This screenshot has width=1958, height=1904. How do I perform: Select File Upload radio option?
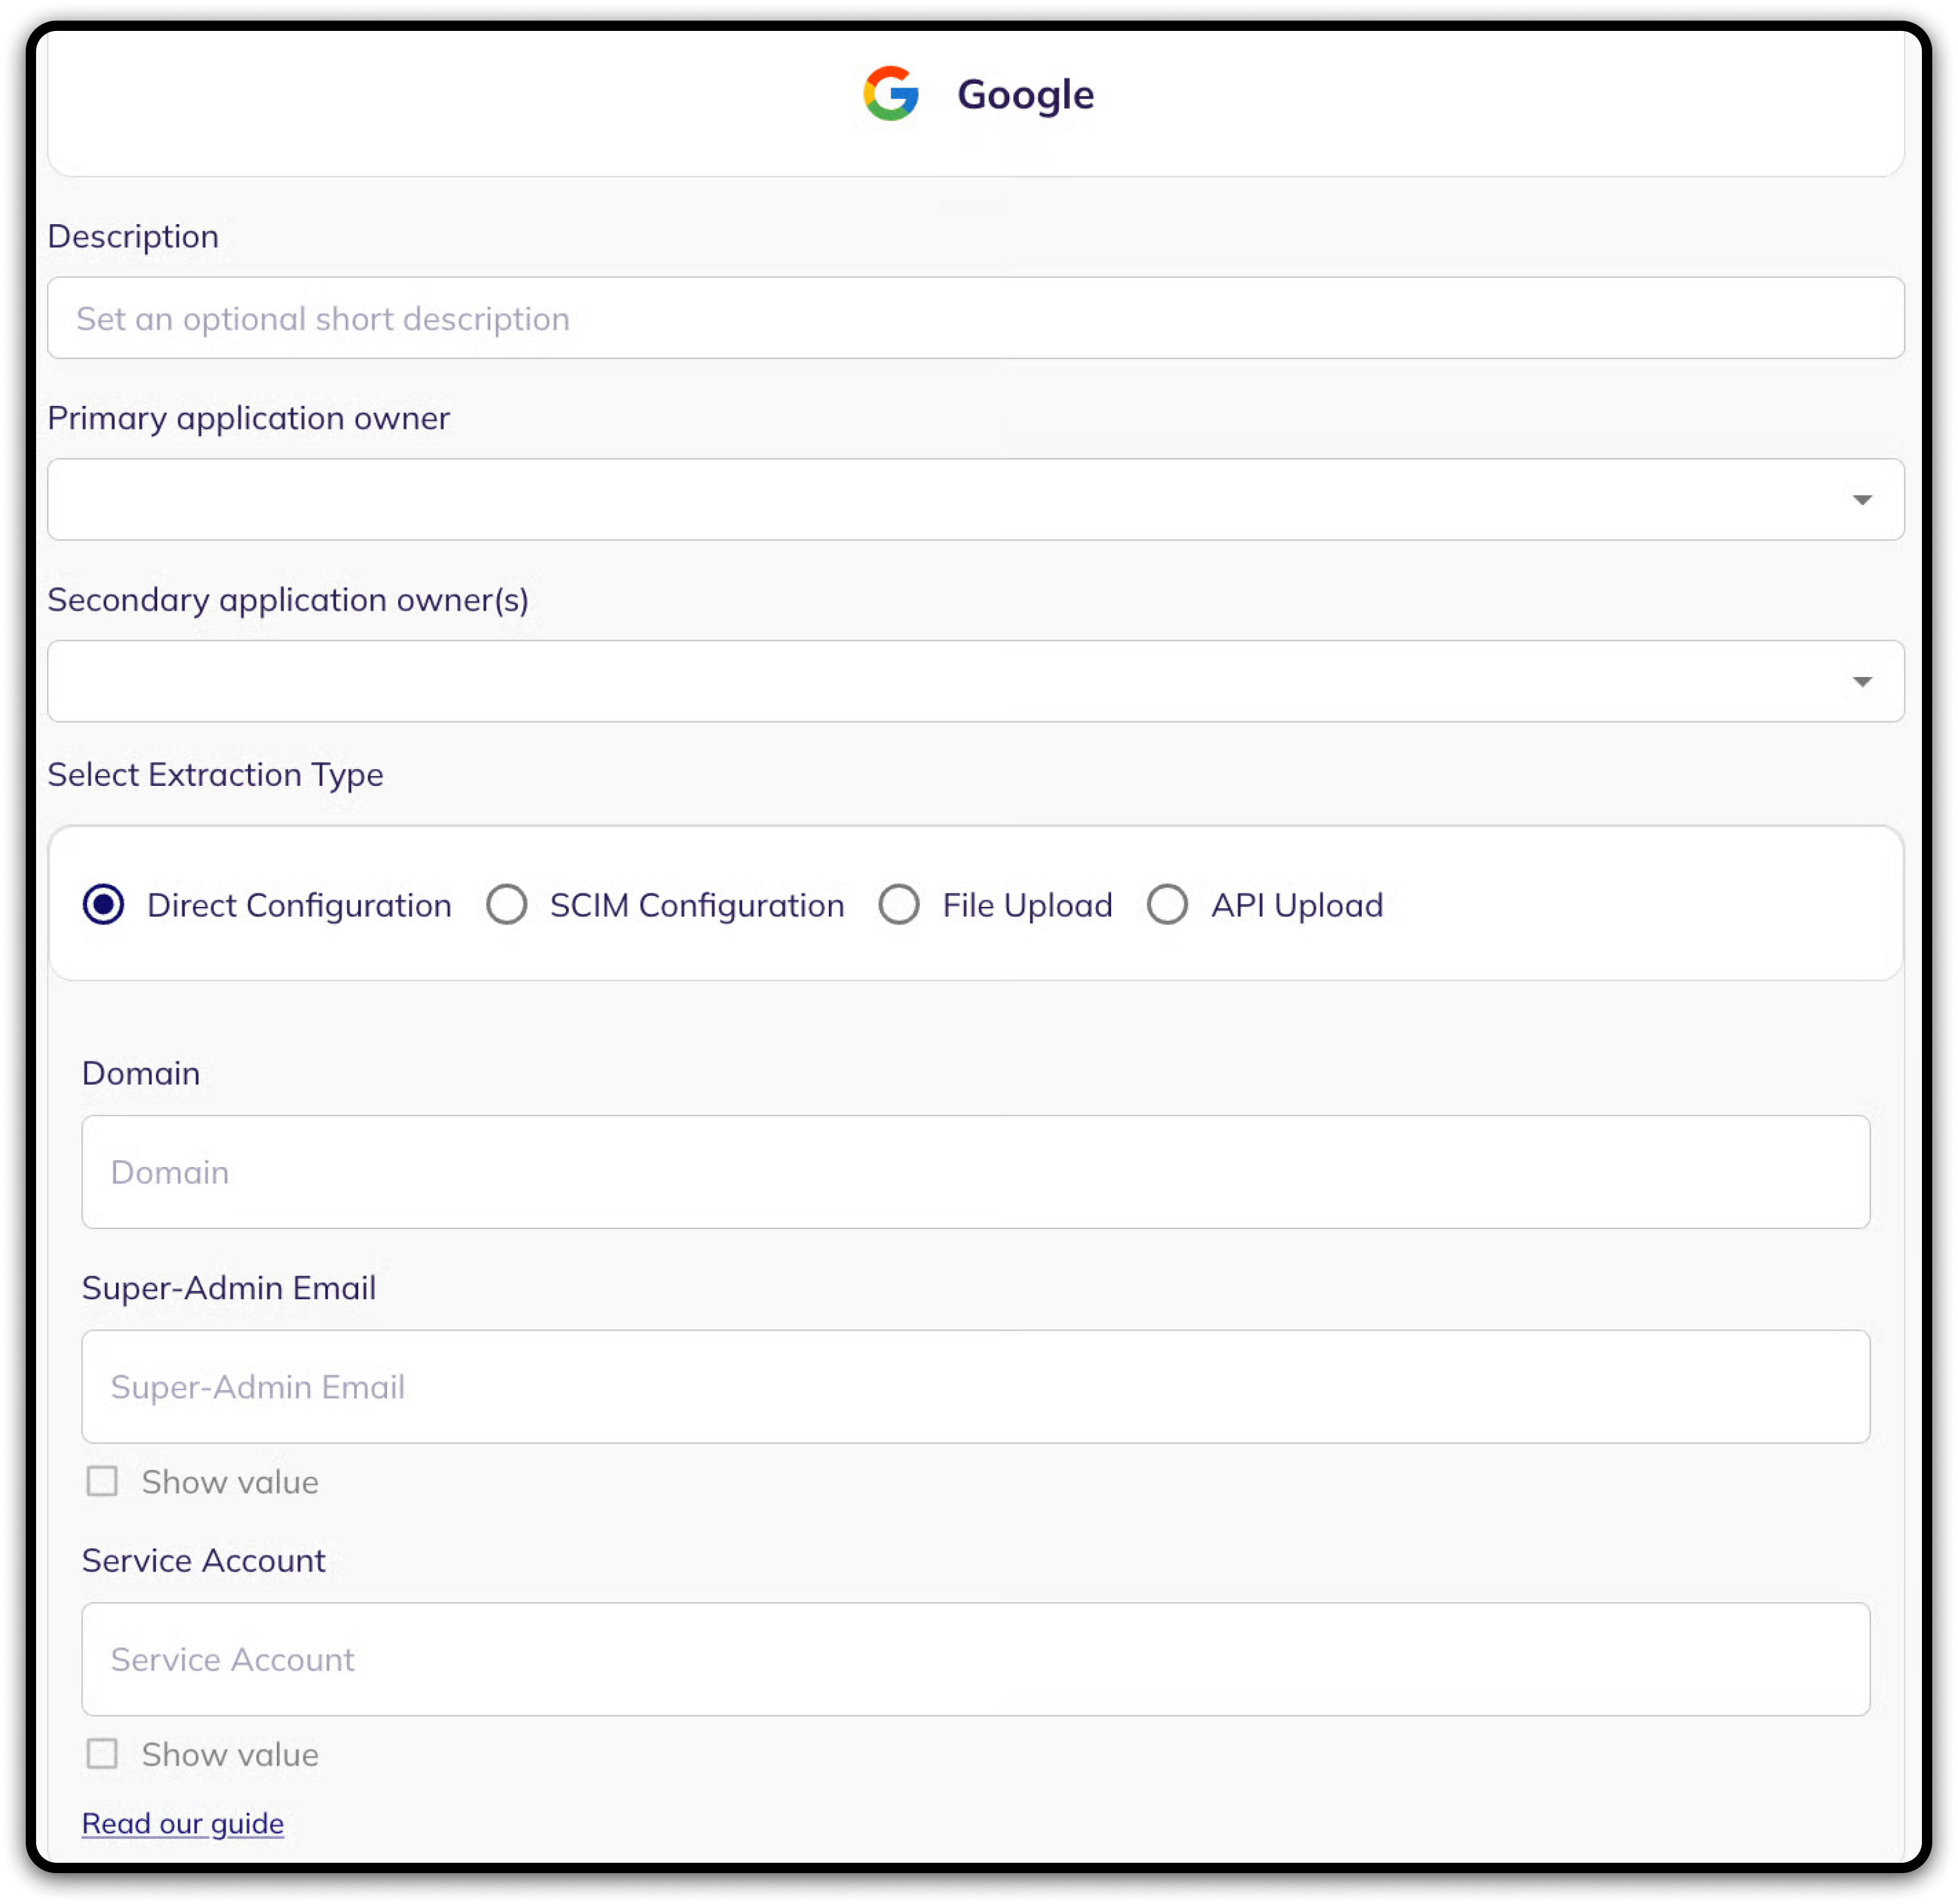[x=899, y=905]
